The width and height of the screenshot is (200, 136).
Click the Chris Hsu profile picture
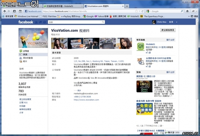pos(154,22)
